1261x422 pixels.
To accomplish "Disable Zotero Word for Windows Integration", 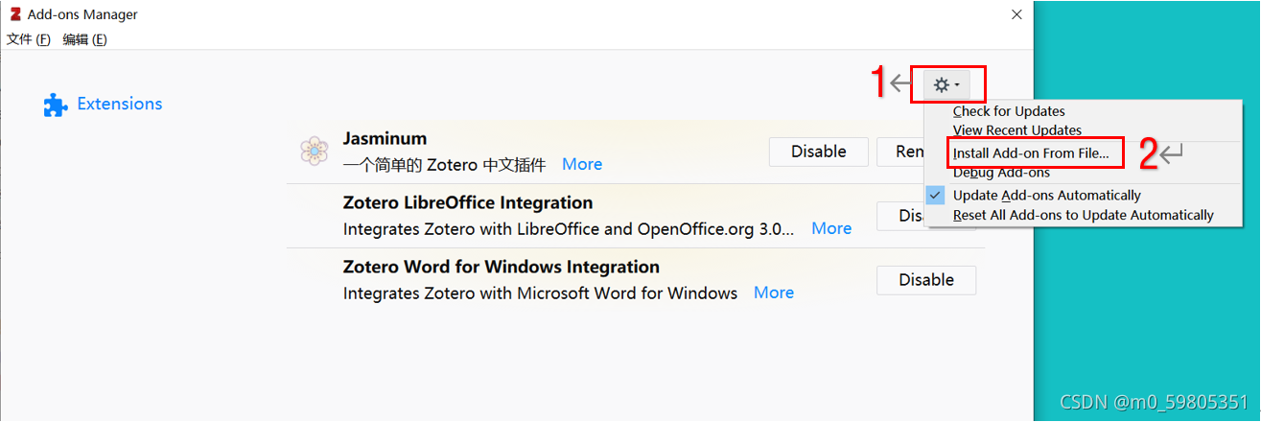I will coord(925,280).
